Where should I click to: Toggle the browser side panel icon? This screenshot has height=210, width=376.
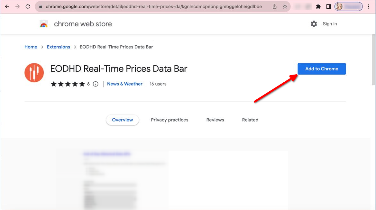pos(328,7)
